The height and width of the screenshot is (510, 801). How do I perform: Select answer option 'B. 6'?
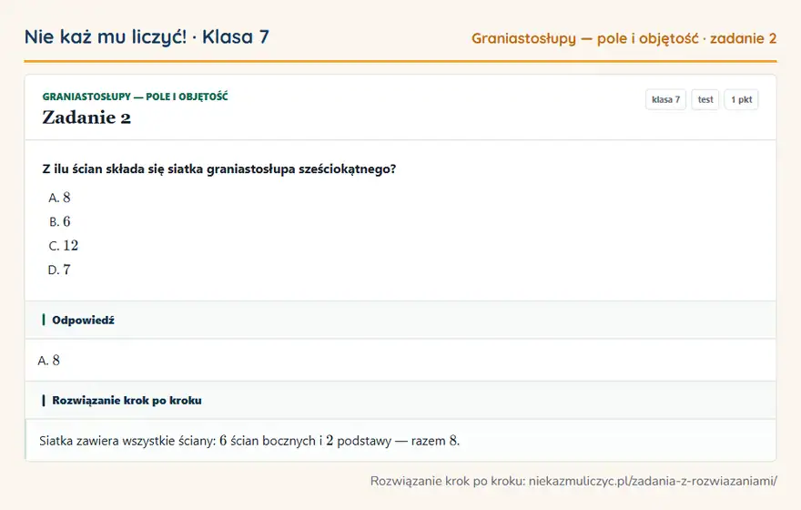59,222
